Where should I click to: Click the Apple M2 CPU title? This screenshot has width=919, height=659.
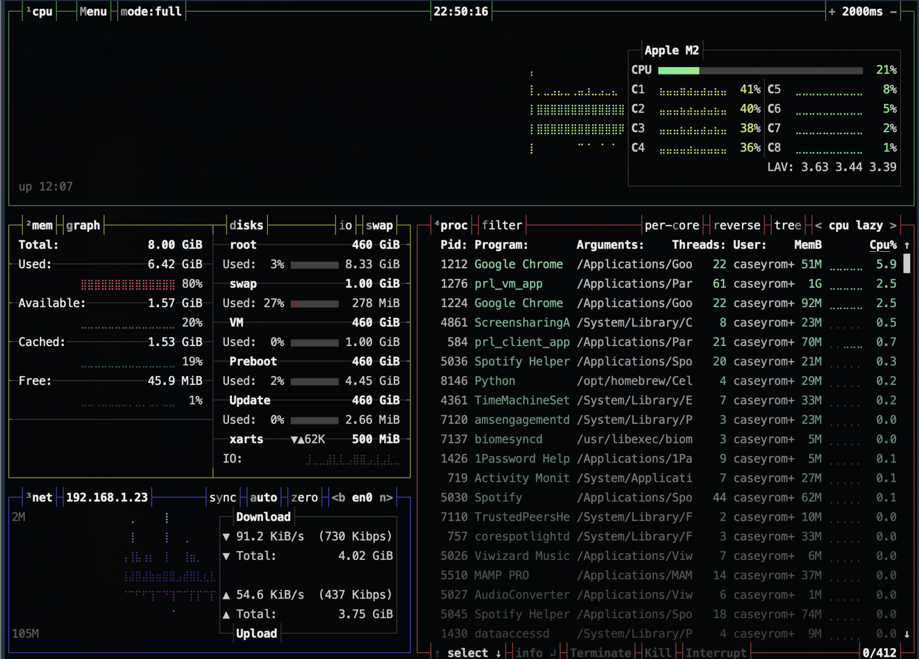coord(672,50)
